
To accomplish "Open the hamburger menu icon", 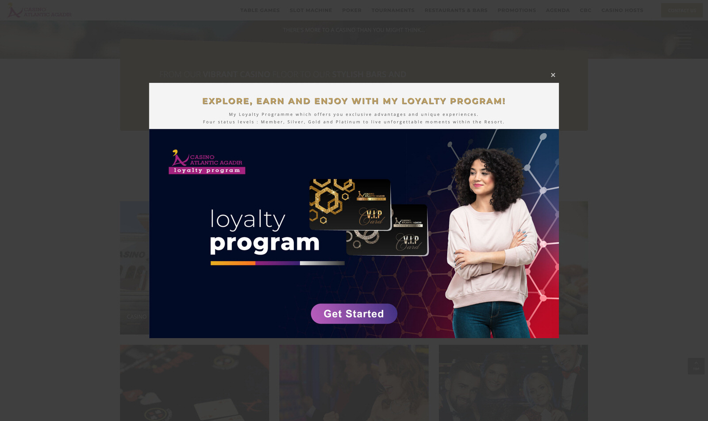I will [683, 39].
